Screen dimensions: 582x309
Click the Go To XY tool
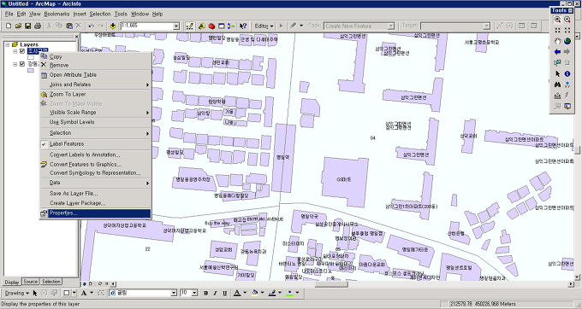567,85
